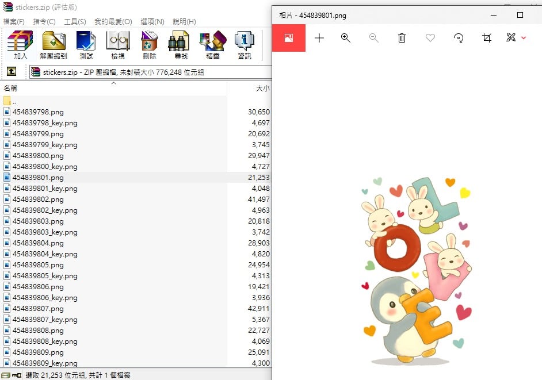Expand the edit and create dropdown arrow

point(524,37)
